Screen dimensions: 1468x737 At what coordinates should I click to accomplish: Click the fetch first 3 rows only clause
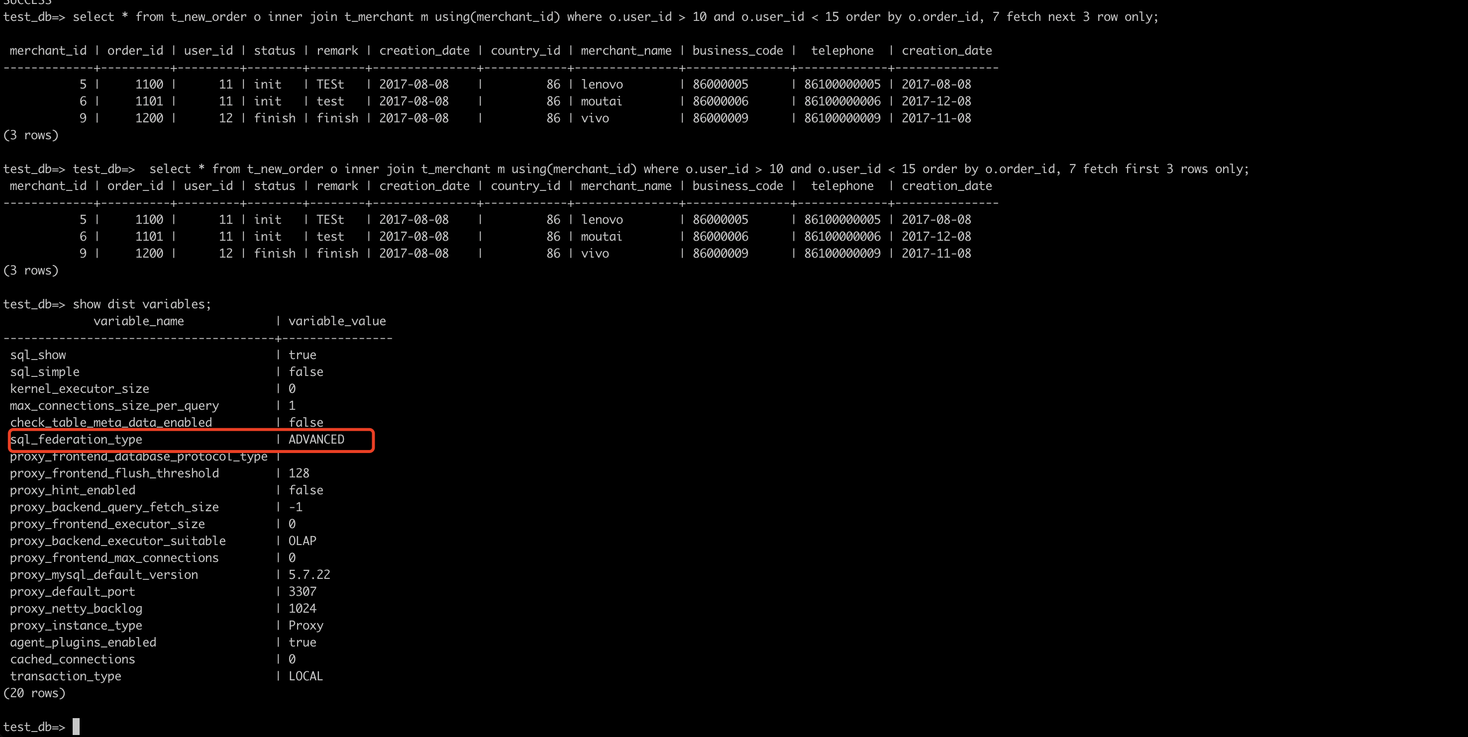click(1162, 169)
